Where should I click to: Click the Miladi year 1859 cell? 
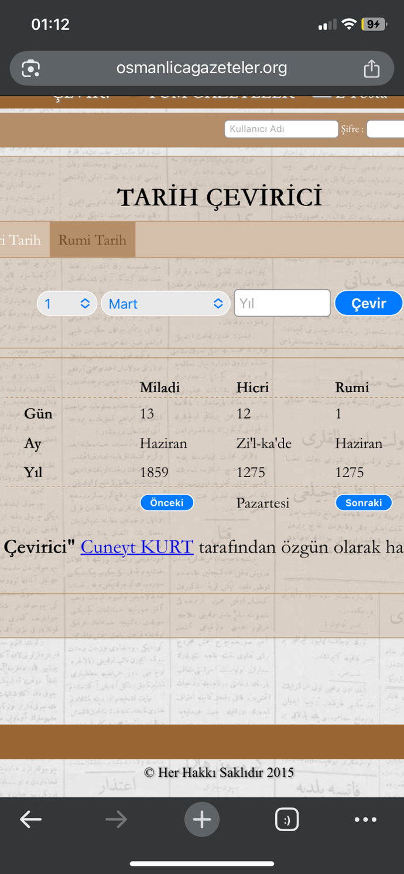tap(154, 472)
